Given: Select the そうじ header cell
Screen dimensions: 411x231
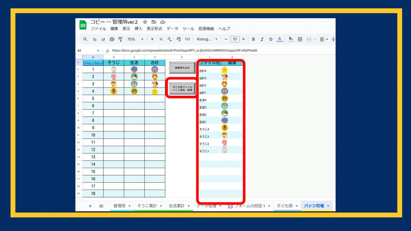Looking at the screenshot, I should click(x=113, y=63).
